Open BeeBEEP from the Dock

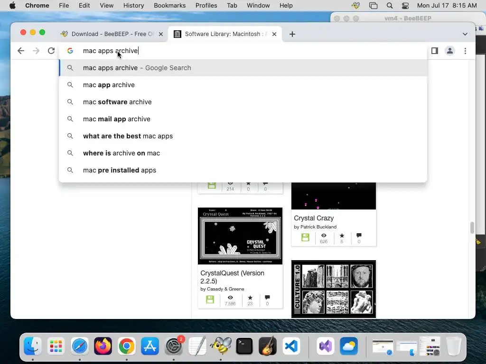(x=221, y=346)
